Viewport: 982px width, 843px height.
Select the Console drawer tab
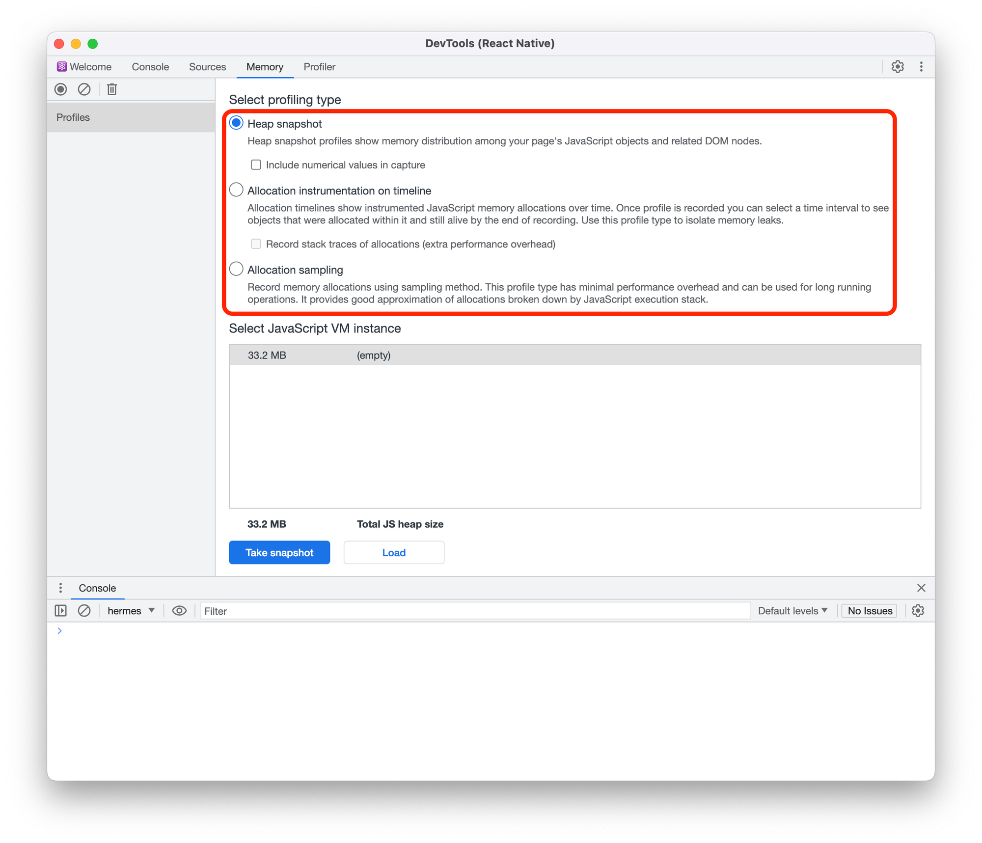pos(97,588)
